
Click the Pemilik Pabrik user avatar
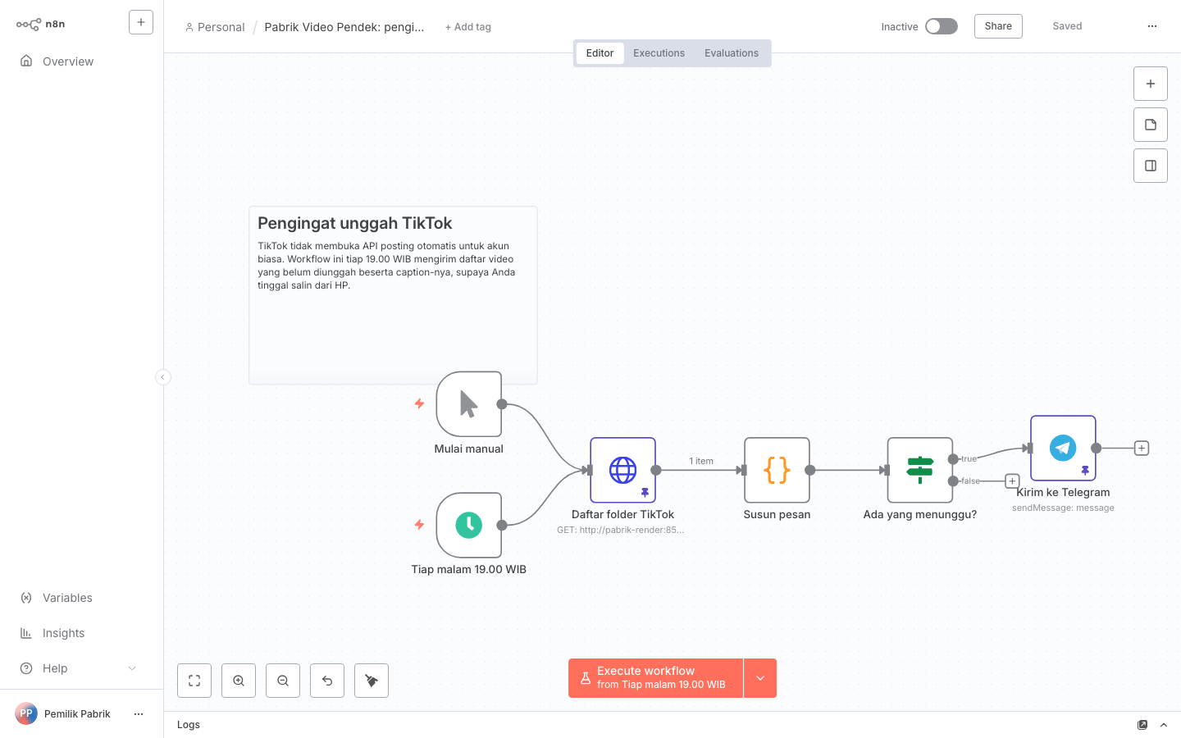26,713
